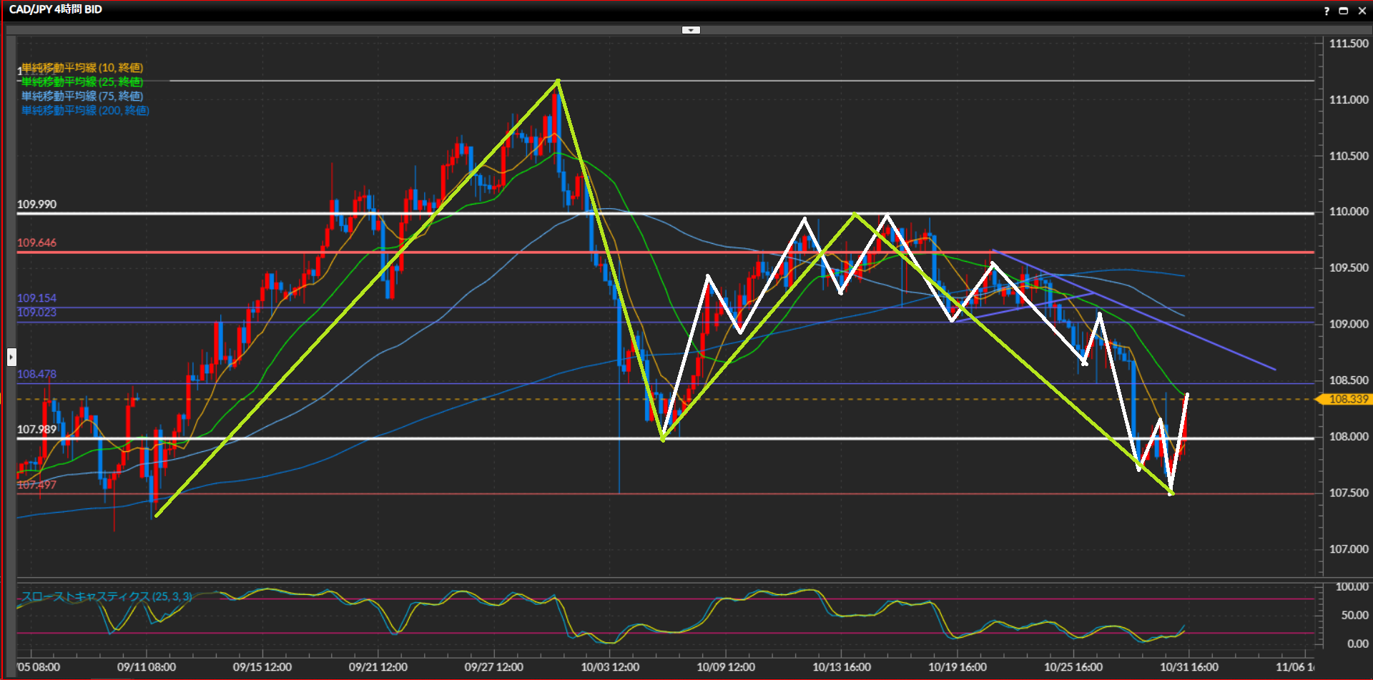Select the 109.990 white horizontal line label
Viewport: 1373px width, 680px height.
[x=36, y=205]
